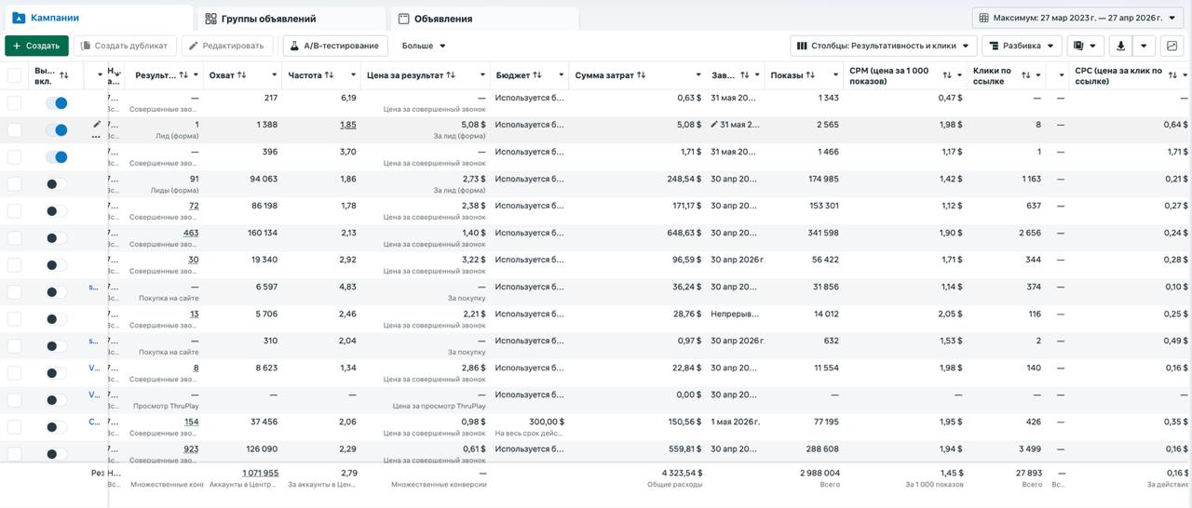Enable the campaign toggle in the 648,63 $ row
This screenshot has width=1192, height=508.
point(56,238)
